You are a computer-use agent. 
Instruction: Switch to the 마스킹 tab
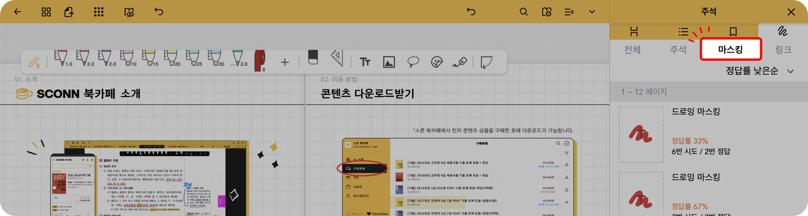coord(731,49)
